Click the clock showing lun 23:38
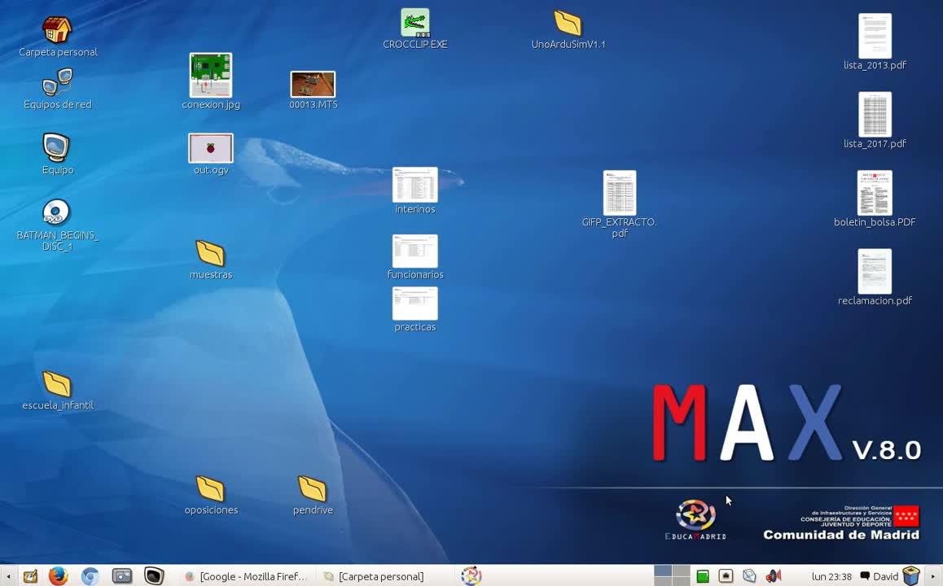 click(x=831, y=576)
